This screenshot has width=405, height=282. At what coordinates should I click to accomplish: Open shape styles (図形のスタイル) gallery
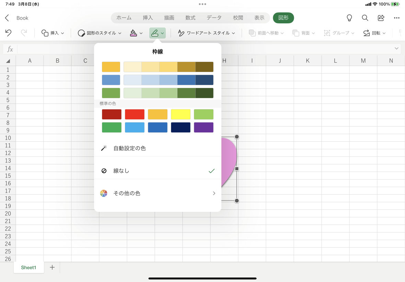point(100,33)
